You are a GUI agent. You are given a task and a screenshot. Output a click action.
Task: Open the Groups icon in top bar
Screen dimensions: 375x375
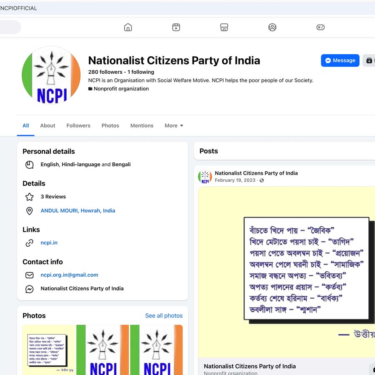point(272,27)
